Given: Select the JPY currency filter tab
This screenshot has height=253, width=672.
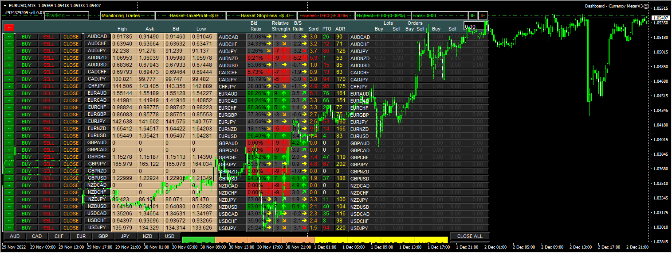Looking at the screenshot, I should [126, 237].
